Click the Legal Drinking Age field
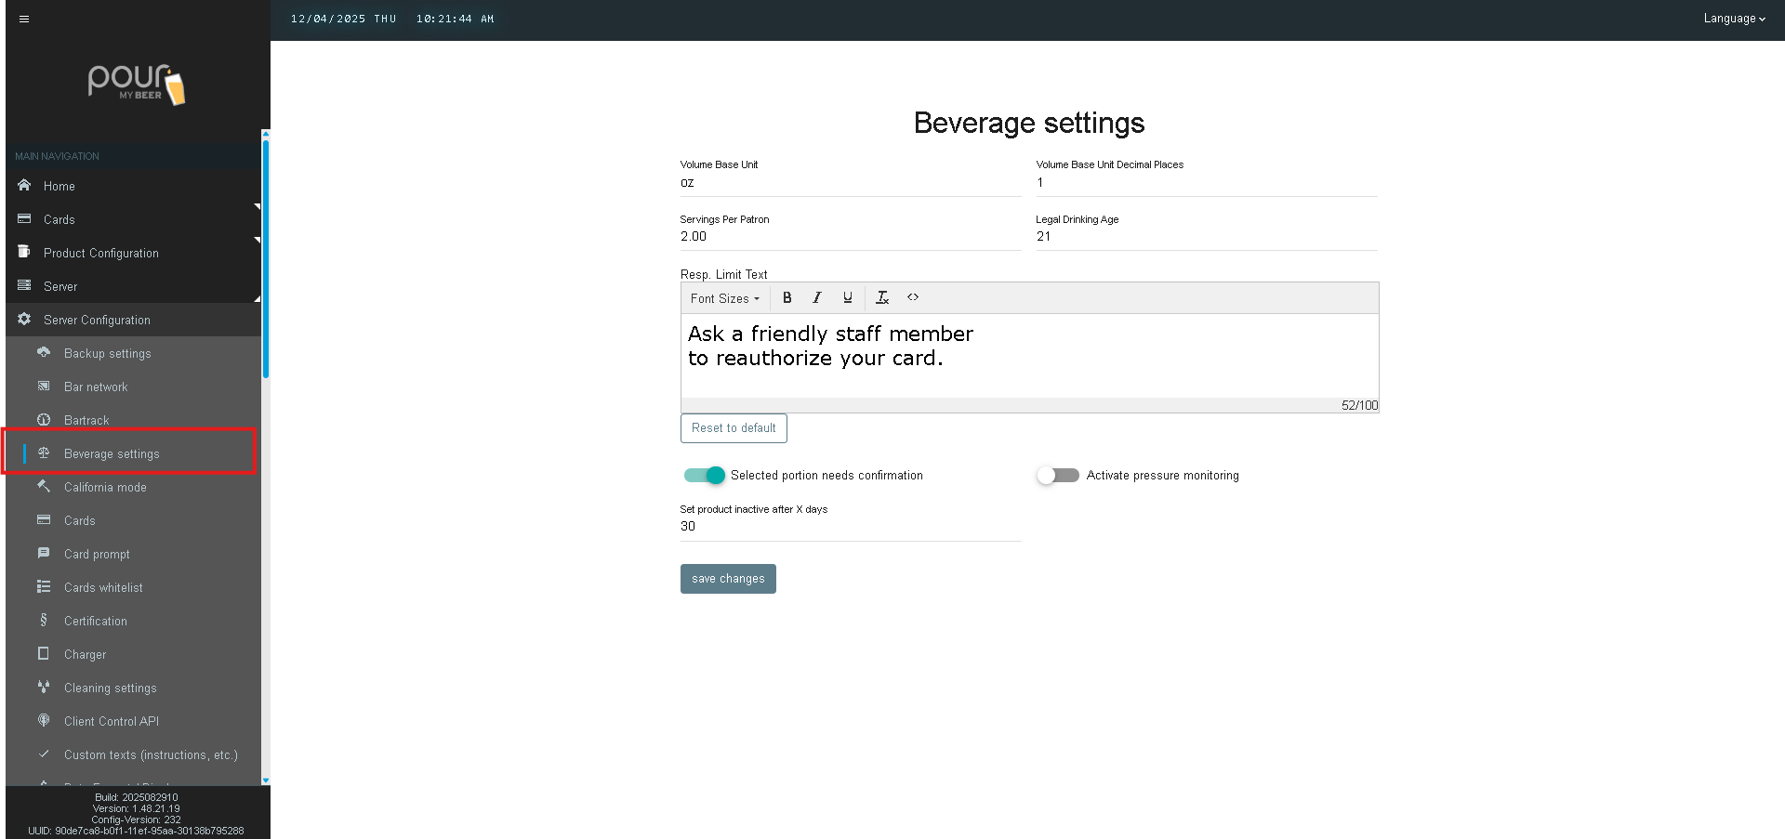Screen dimensions: 1785x839 (x=1206, y=237)
